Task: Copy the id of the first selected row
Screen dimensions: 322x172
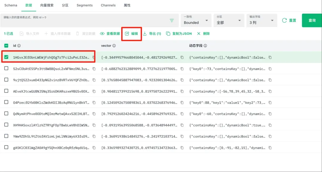Action: [x=94, y=57]
